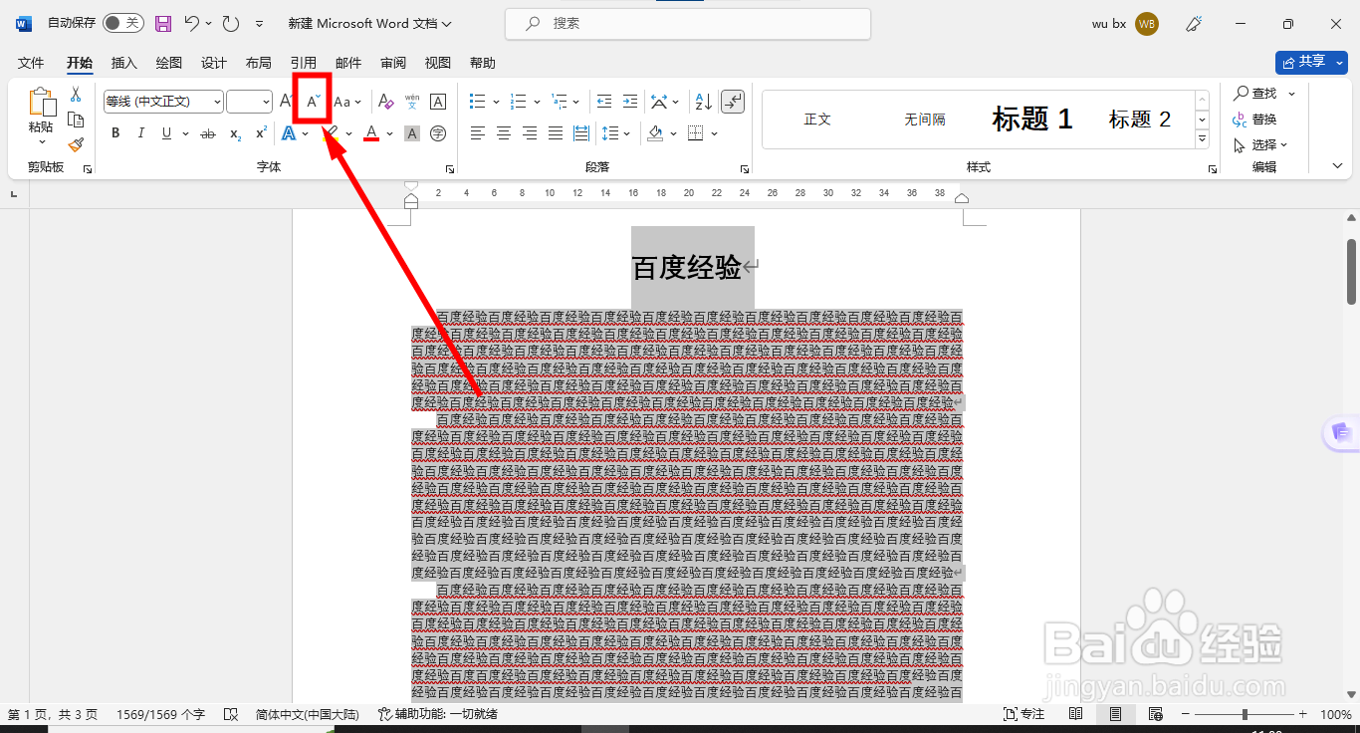Center align text

(x=504, y=133)
